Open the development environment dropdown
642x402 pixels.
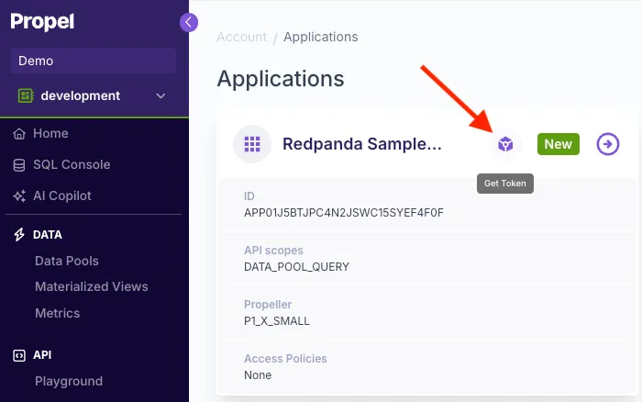[x=94, y=95]
